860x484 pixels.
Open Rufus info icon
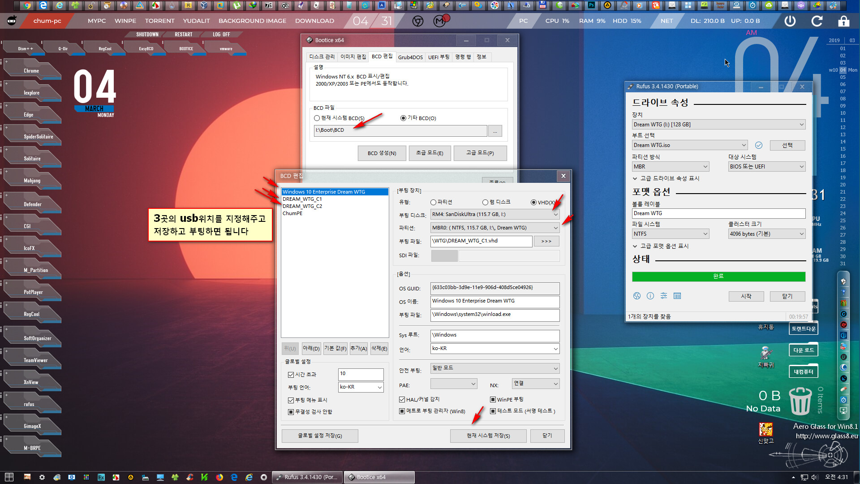[x=650, y=296]
